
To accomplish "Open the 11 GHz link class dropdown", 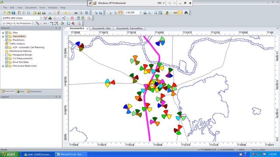I will 33,23.
